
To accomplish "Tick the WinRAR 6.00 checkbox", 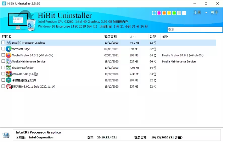I will tap(3, 74).
